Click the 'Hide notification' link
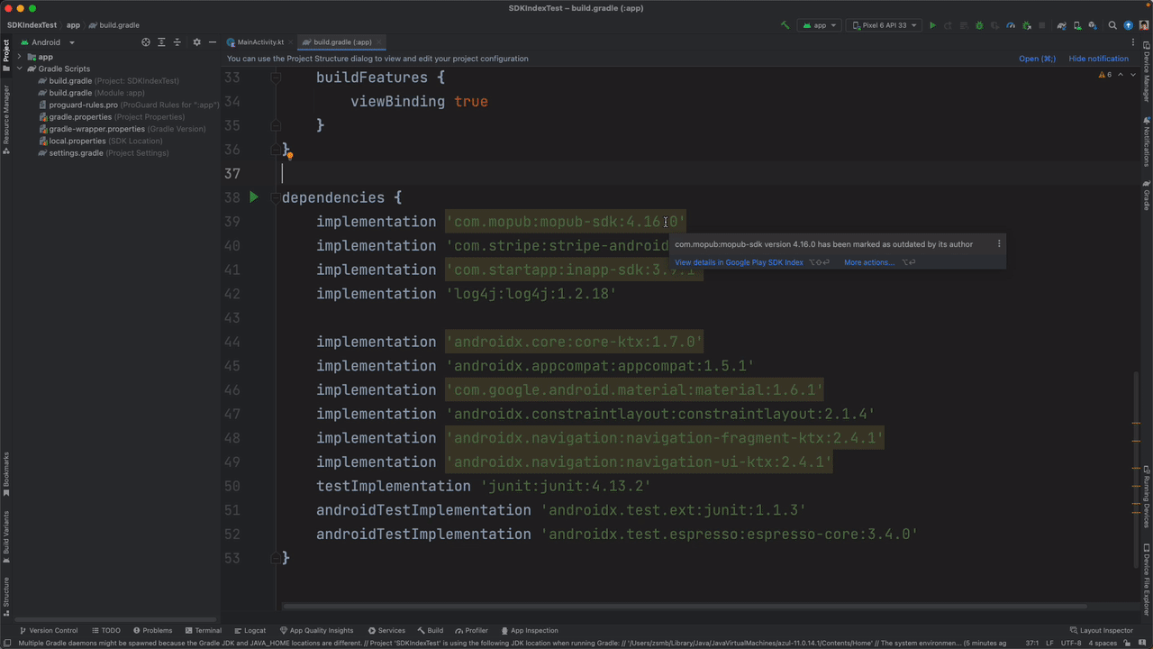Image resolution: width=1153 pixels, height=649 pixels. (x=1098, y=59)
